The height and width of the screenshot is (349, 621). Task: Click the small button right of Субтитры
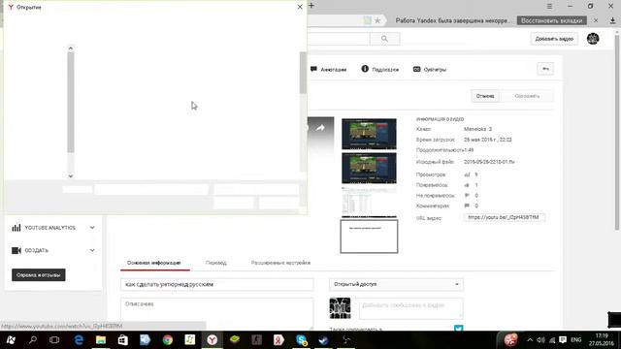pos(545,69)
